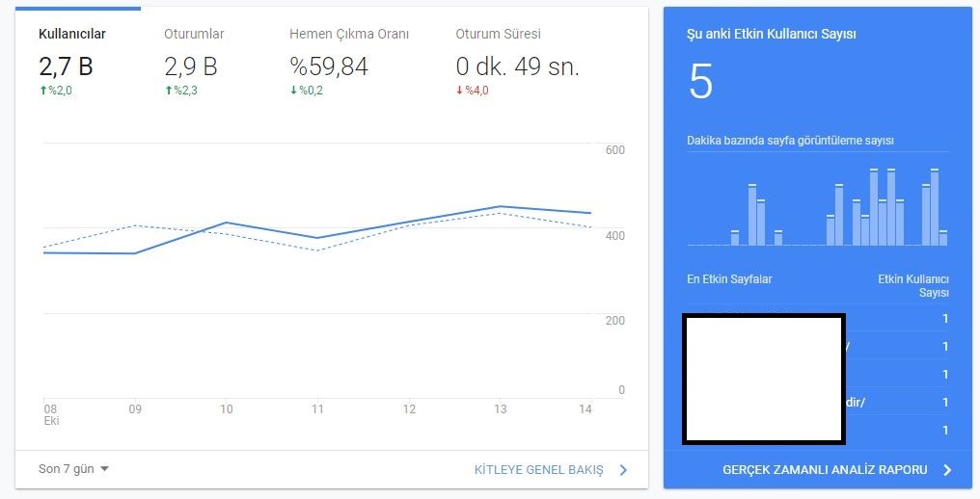
Task: Click the active users count 5
Action: click(x=700, y=82)
